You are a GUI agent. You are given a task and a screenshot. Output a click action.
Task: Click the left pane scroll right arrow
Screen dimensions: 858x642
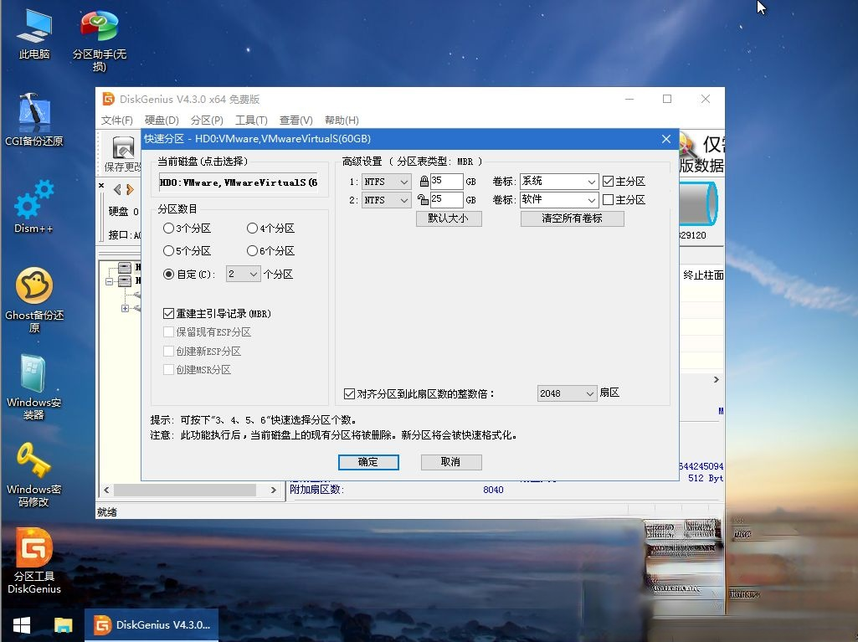274,490
